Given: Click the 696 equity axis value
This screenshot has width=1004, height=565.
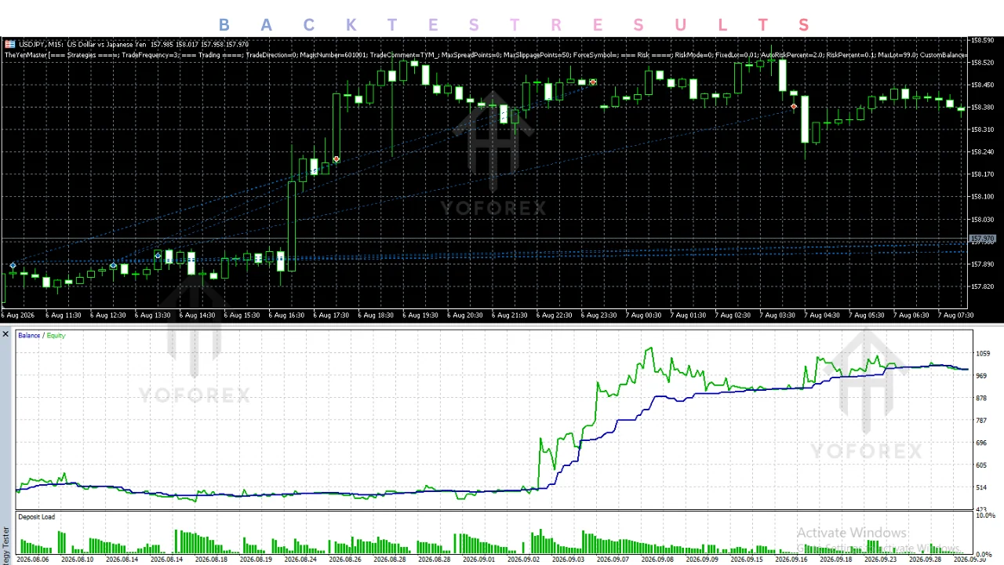Looking at the screenshot, I should [x=981, y=443].
